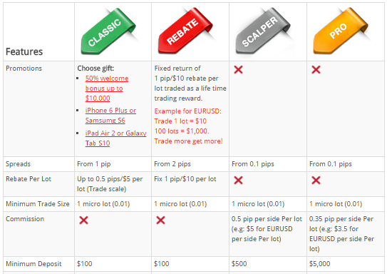Click Pro's red X in Rebate Per Lot row
Screen dimensions: 387x274
pos(316,180)
